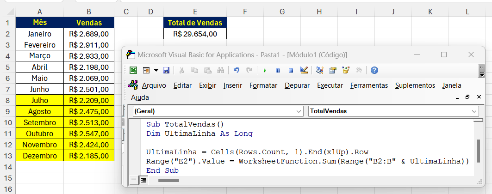Click the code window horizontal scrollbar thumb
The width and height of the screenshot is (492, 194).
pyautogui.click(x=168, y=180)
